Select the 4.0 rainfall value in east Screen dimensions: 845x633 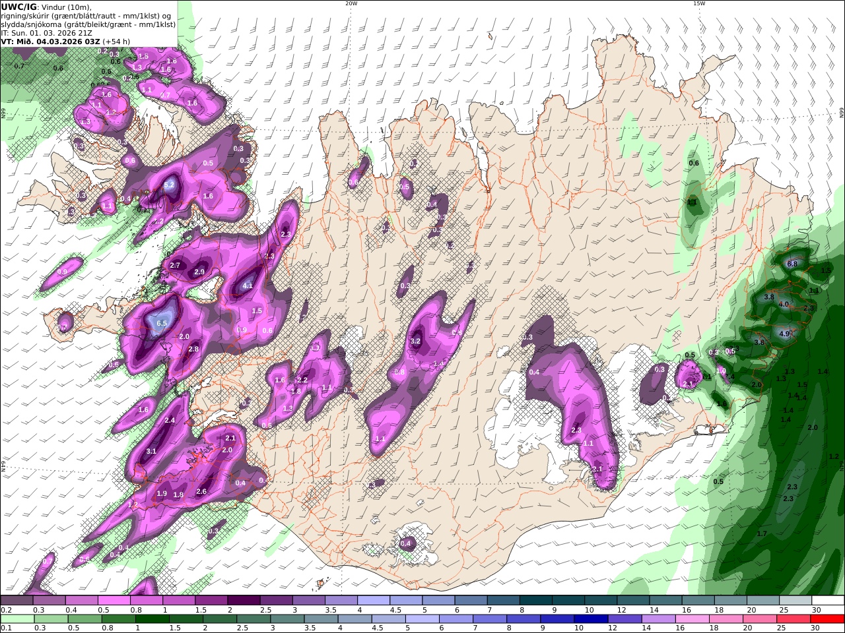[784, 305]
